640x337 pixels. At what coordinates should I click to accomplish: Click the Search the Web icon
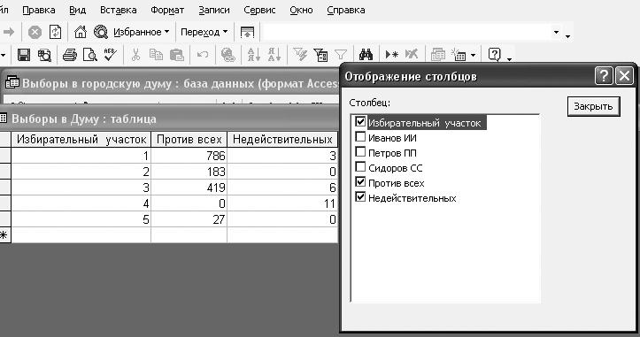(100, 32)
